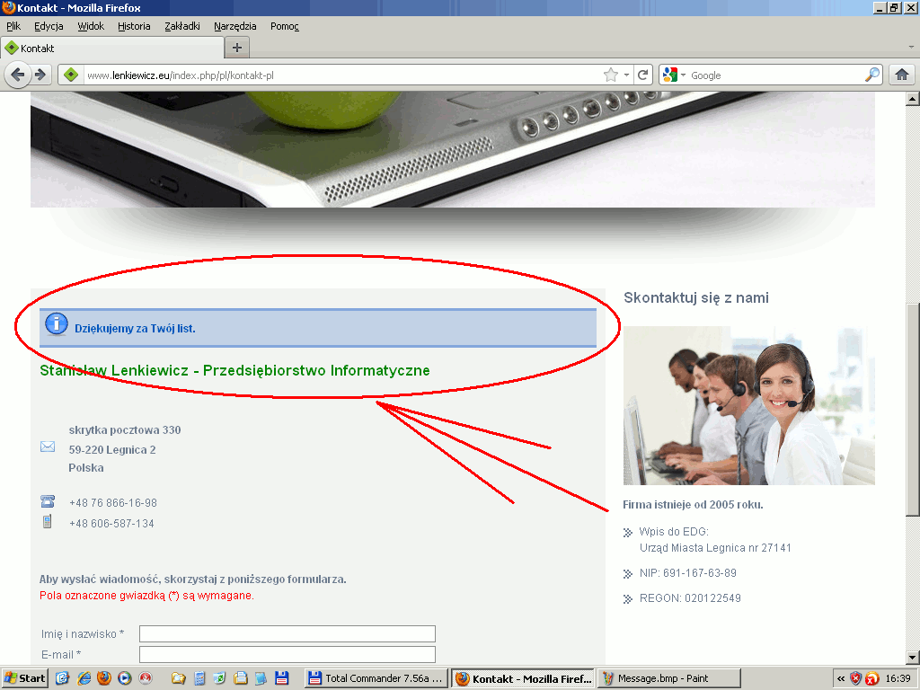The height and width of the screenshot is (690, 920).
Task: Open the folder icon in quick launch
Action: point(179,678)
